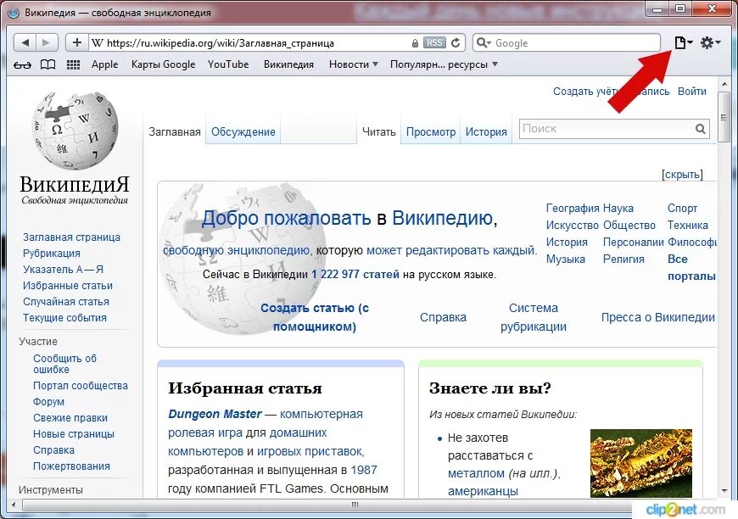This screenshot has height=519, width=738.
Task: Open Рубрикация in the sidebar
Action: [x=51, y=254]
